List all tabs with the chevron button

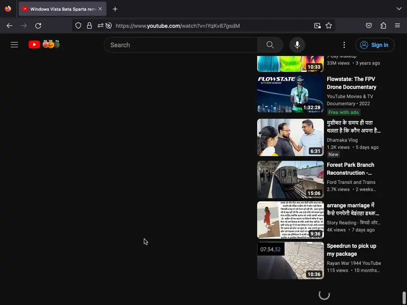pyautogui.click(x=399, y=9)
